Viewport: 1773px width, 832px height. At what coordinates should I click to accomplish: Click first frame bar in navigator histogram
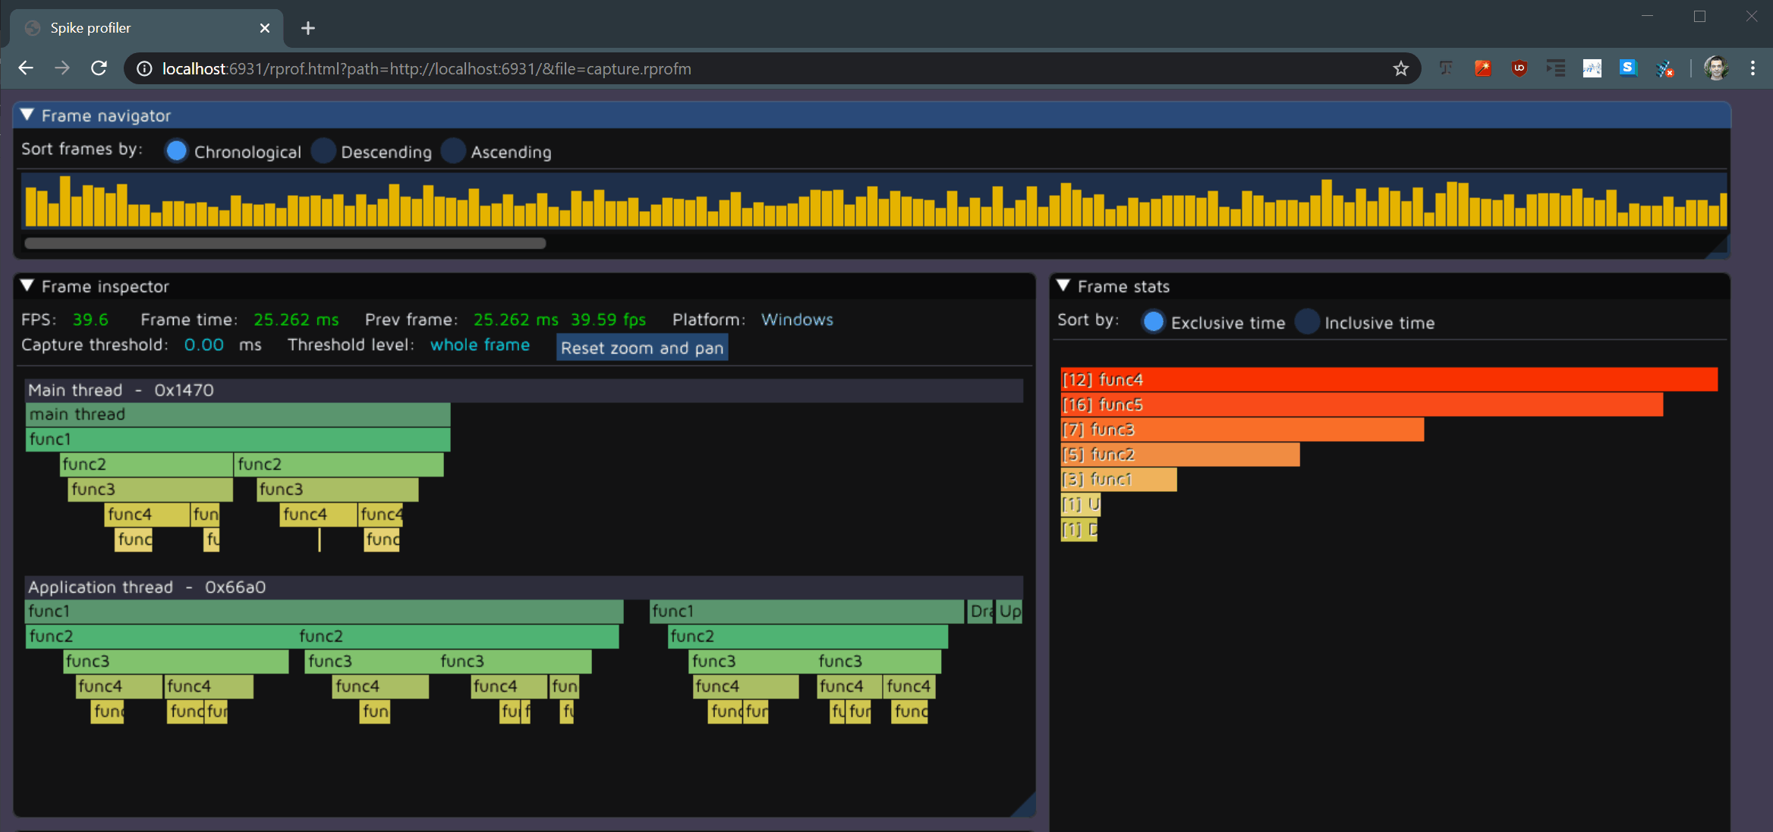30,206
